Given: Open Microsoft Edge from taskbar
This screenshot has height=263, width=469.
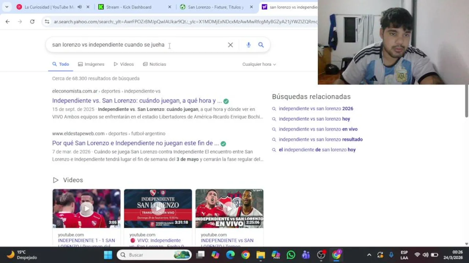Looking at the screenshot, I should (x=230, y=255).
